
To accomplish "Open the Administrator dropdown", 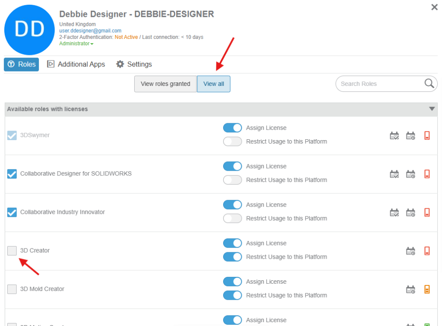I will click(x=76, y=44).
